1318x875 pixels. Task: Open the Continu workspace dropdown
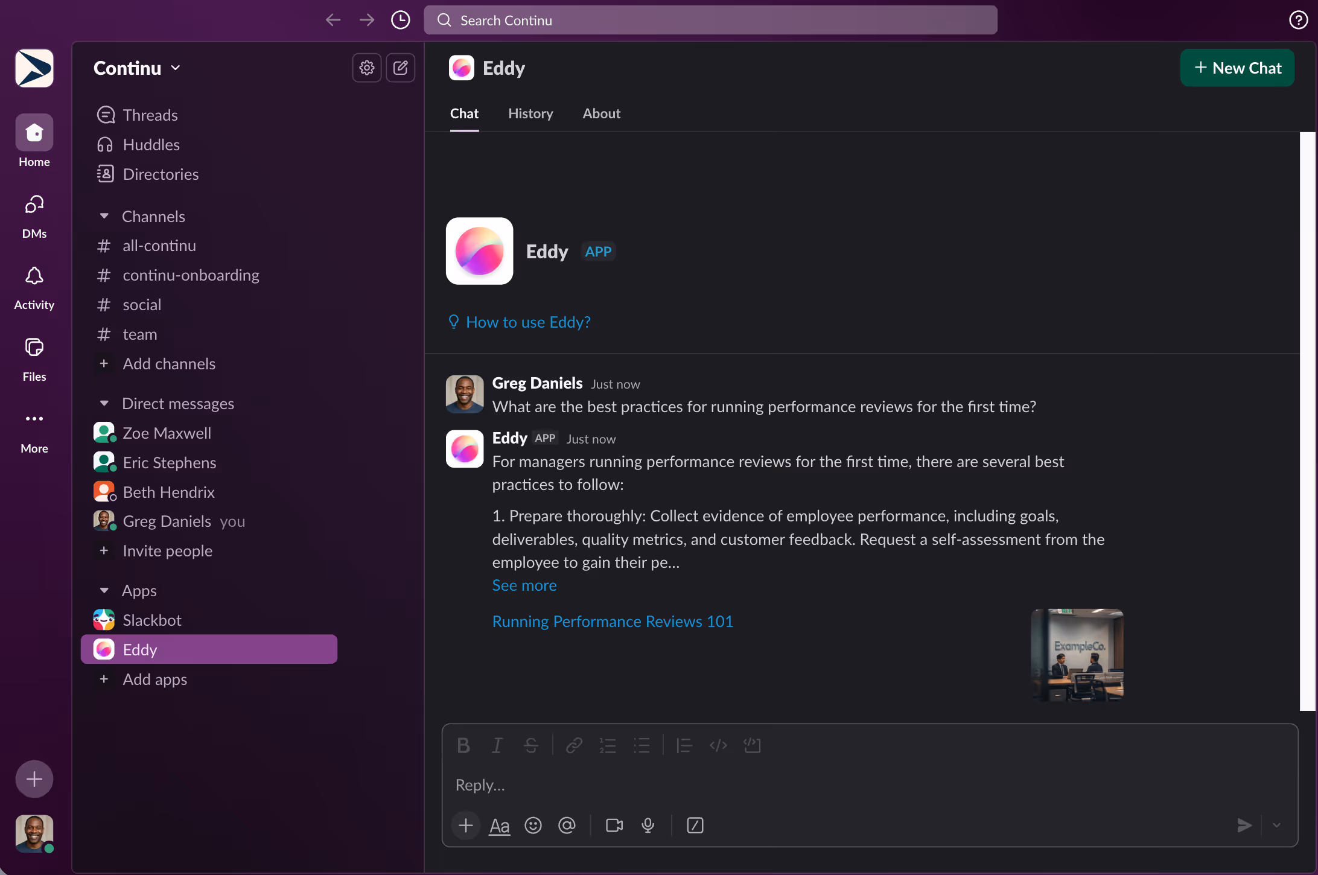(136, 68)
